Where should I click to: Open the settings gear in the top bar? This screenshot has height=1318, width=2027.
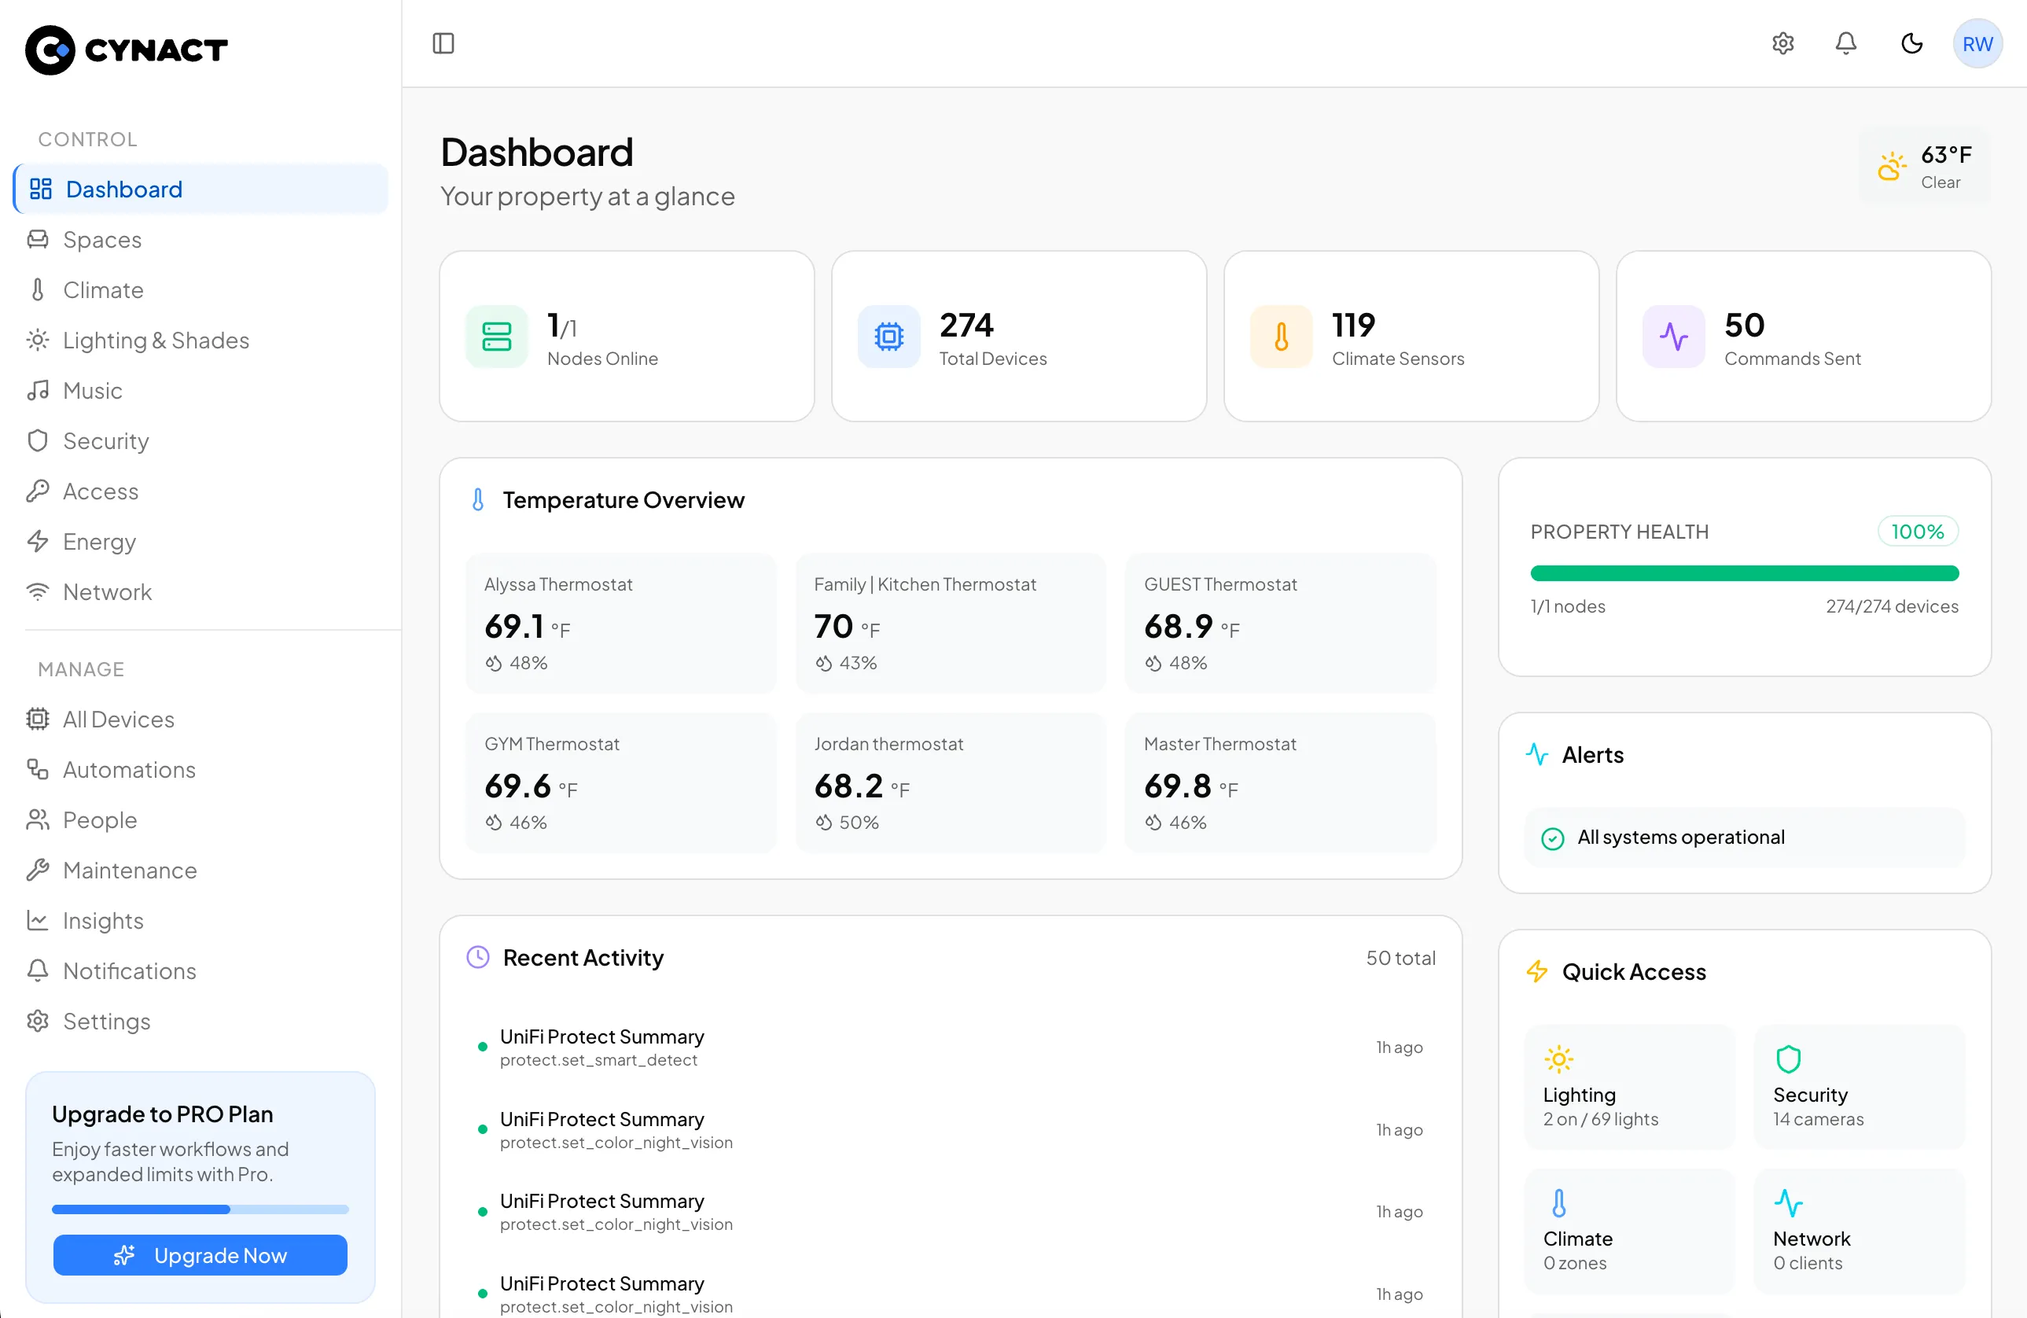point(1782,42)
